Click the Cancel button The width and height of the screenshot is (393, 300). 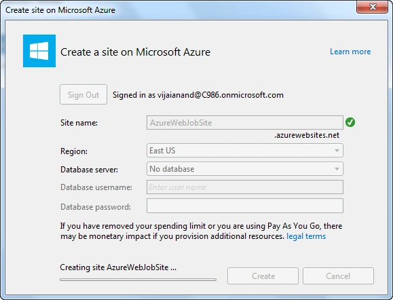[338, 276]
